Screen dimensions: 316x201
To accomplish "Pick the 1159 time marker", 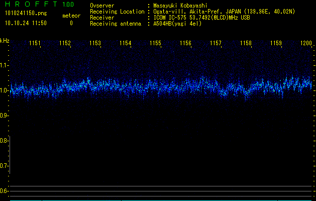I will (x=276, y=43).
